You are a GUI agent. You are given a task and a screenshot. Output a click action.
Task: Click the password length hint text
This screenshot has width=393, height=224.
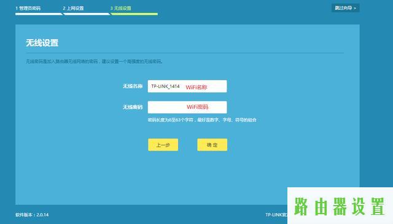tap(202, 120)
